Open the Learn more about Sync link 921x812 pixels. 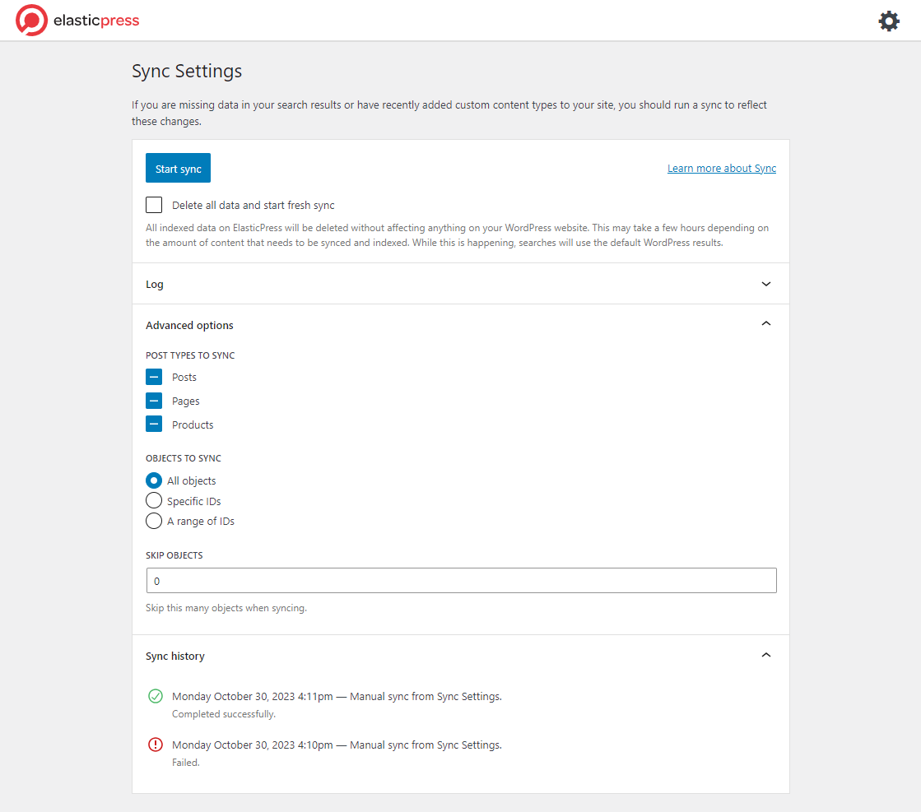(x=721, y=169)
